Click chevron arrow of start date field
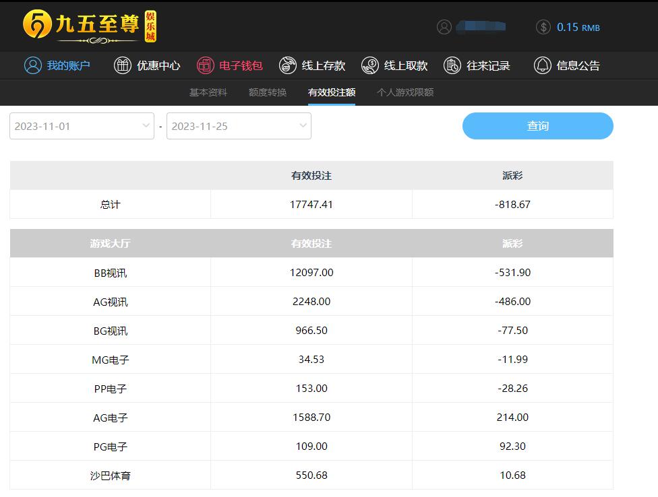This screenshot has height=497, width=658. tap(146, 125)
